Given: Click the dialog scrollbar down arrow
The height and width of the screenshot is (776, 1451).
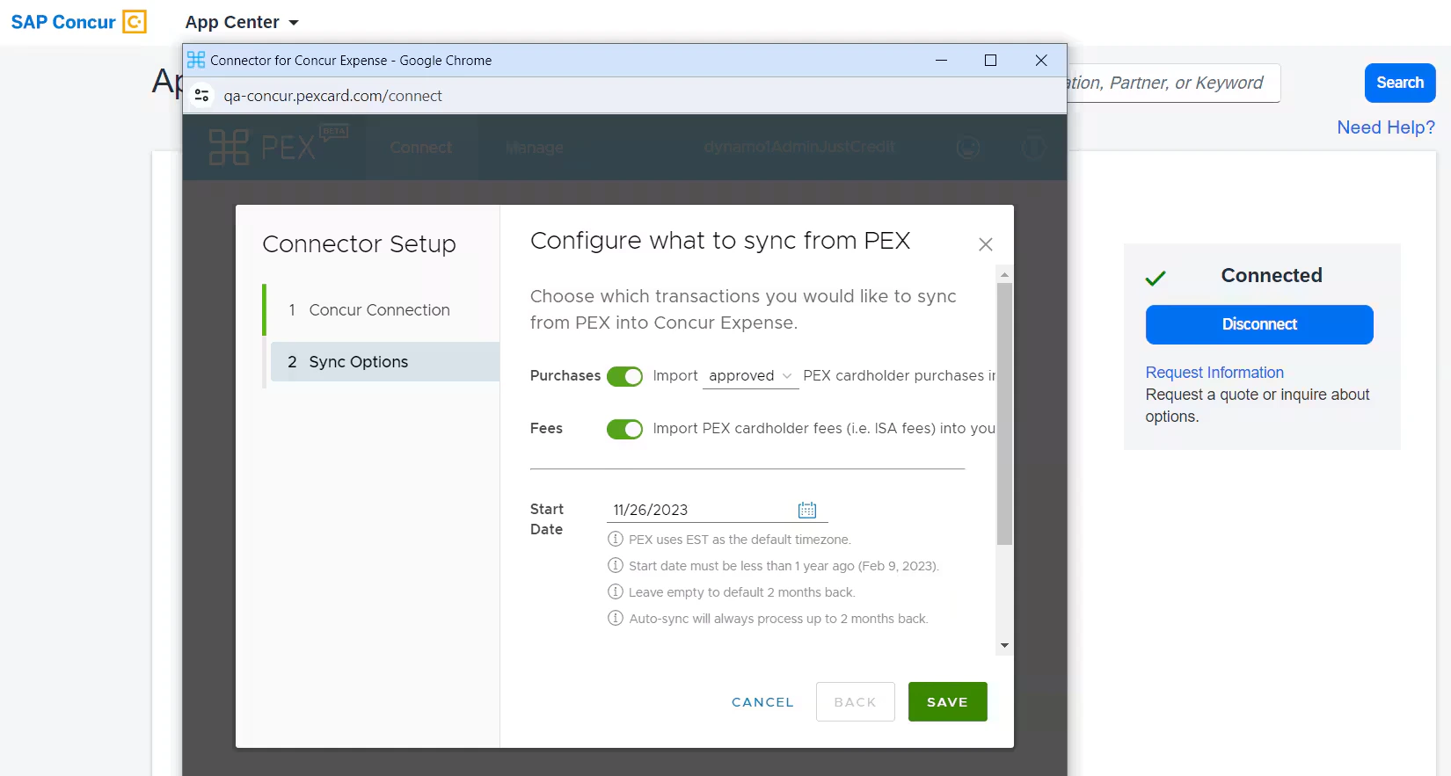Looking at the screenshot, I should click(x=1004, y=646).
